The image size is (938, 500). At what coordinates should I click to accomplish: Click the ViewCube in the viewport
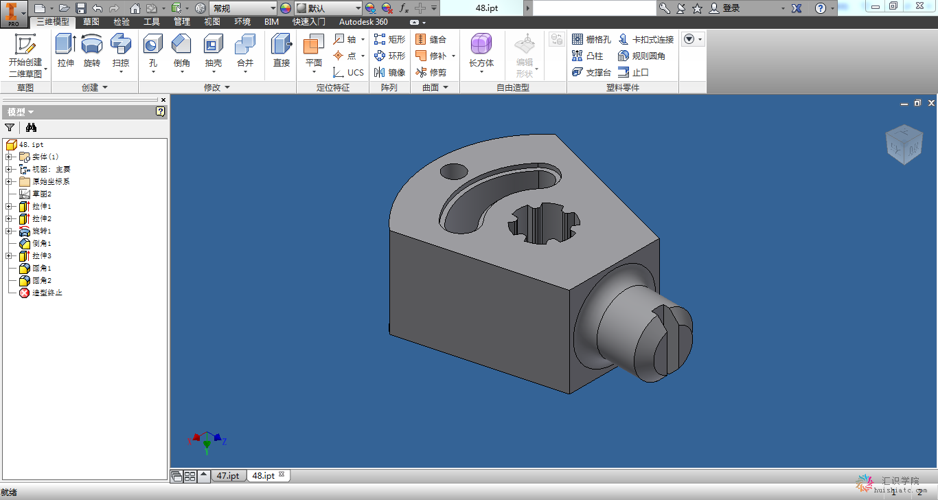[904, 145]
